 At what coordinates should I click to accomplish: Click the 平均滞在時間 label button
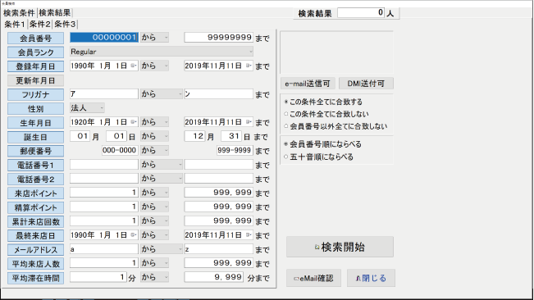(36, 278)
